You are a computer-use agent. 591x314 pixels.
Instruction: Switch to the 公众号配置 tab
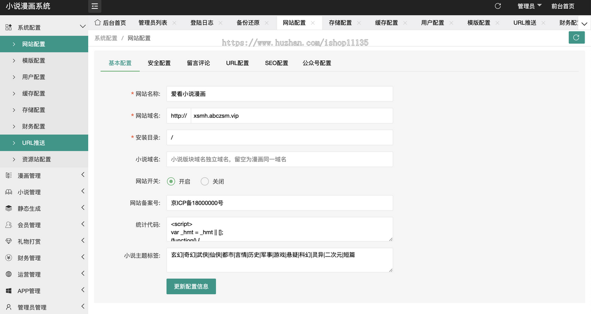(x=317, y=63)
